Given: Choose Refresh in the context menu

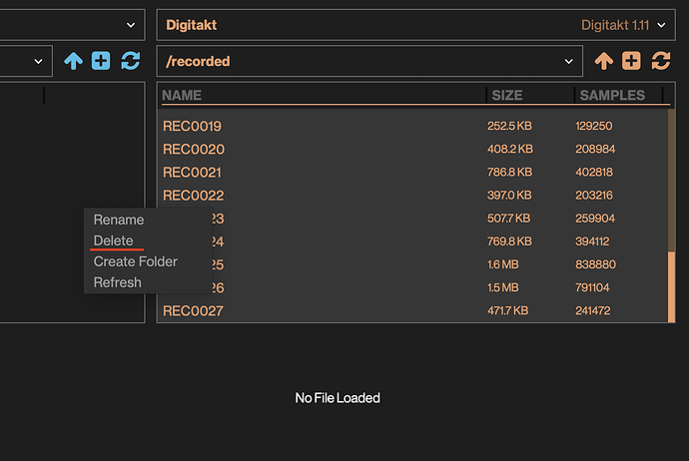Looking at the screenshot, I should pyautogui.click(x=117, y=282).
